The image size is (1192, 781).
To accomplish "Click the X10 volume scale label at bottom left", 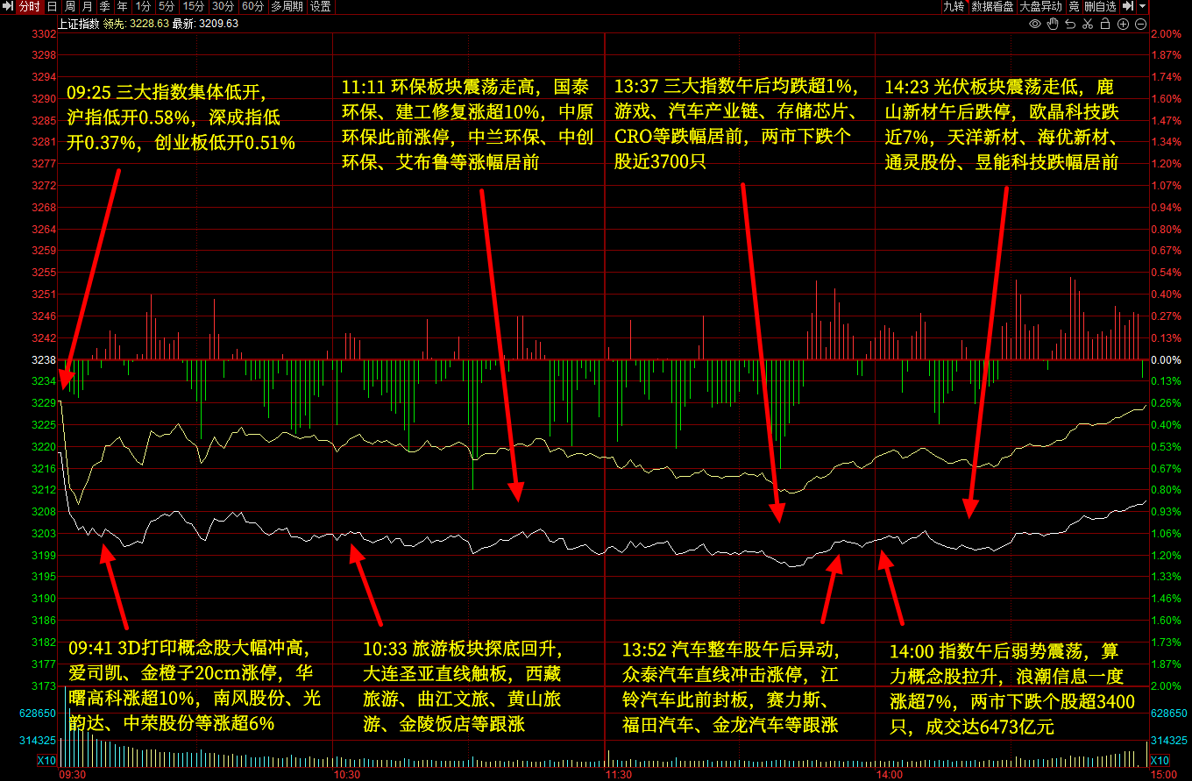I will [x=45, y=760].
